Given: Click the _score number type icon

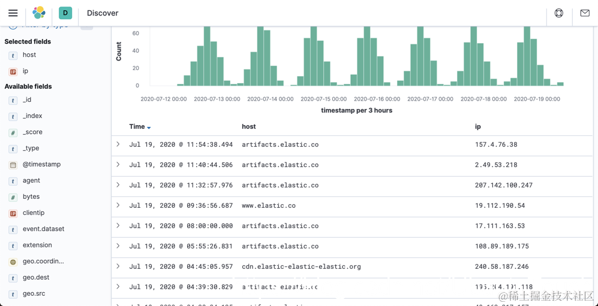Looking at the screenshot, I should click(x=13, y=132).
